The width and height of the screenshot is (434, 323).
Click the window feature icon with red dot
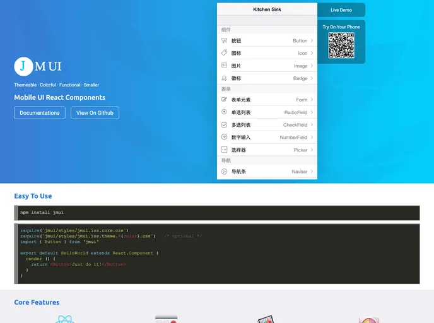tap(166, 319)
